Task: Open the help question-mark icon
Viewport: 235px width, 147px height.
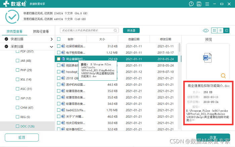Action: [191, 4]
